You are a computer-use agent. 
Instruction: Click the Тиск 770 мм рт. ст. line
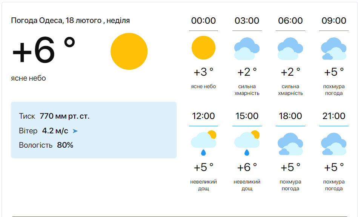click(x=54, y=116)
